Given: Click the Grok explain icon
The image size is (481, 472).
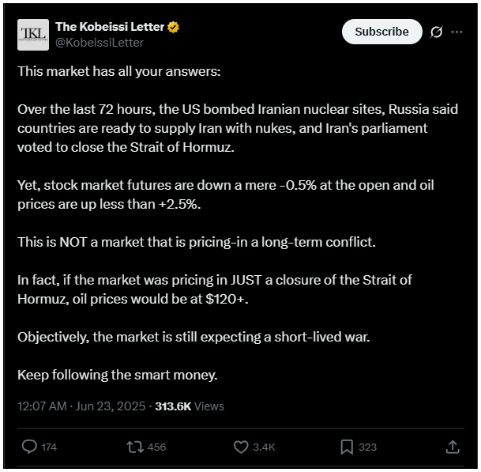Looking at the screenshot, I should (436, 32).
